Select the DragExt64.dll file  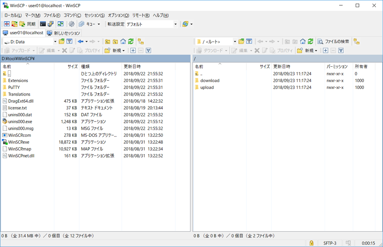pos(21,101)
